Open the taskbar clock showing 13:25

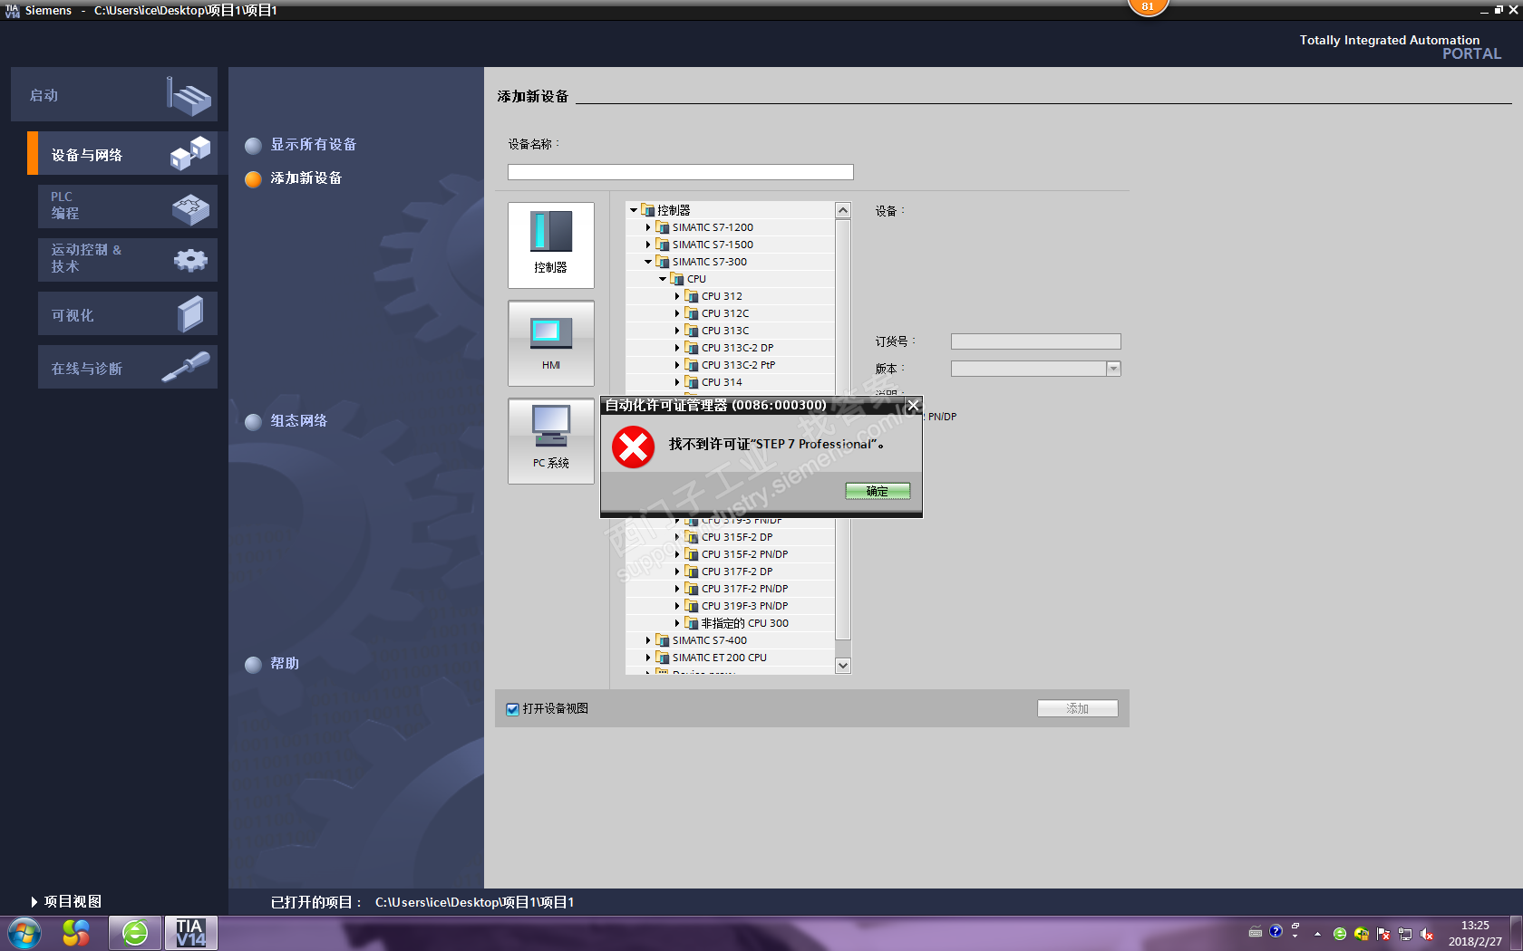pos(1475,934)
